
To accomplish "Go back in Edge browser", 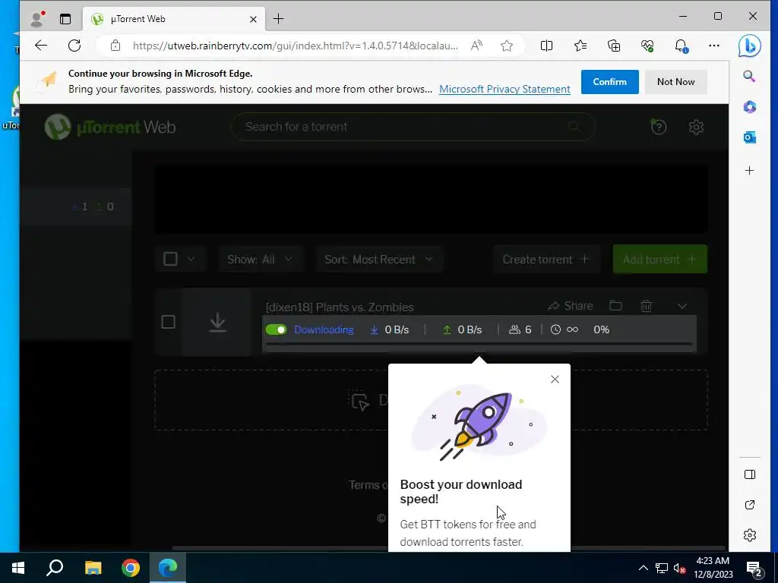I will [x=41, y=46].
